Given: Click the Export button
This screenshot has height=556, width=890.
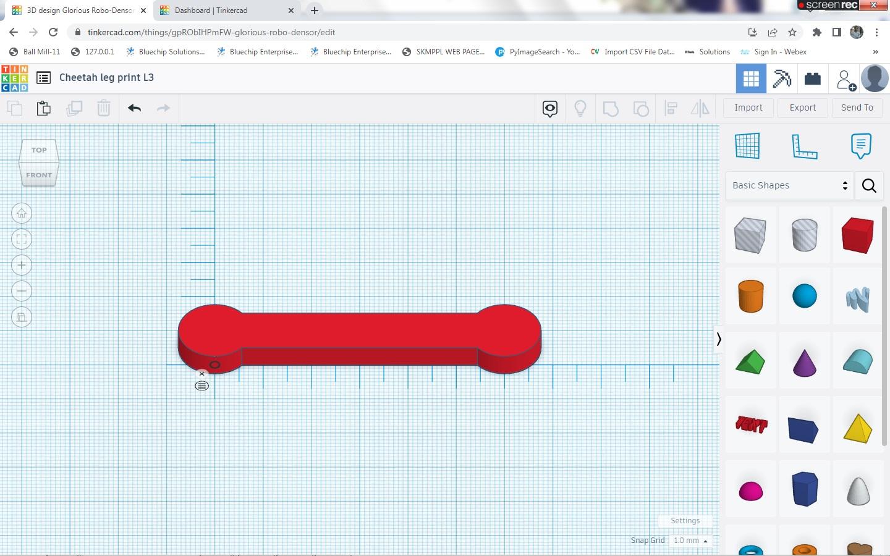Looking at the screenshot, I should click(x=803, y=107).
